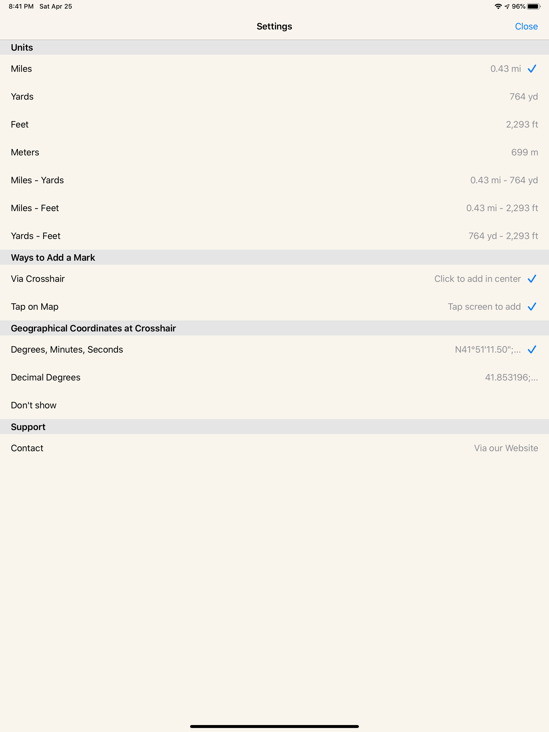
Task: Open Contact via our Website
Action: point(274,449)
